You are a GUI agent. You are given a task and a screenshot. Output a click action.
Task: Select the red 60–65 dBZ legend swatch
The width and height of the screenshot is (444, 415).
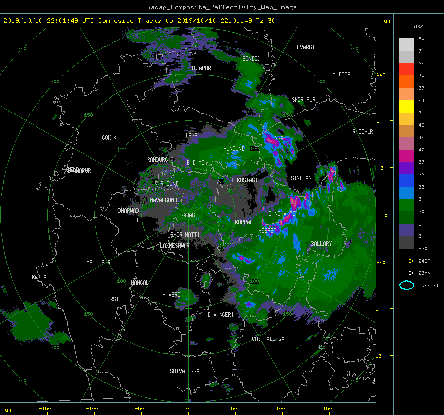pos(407,70)
